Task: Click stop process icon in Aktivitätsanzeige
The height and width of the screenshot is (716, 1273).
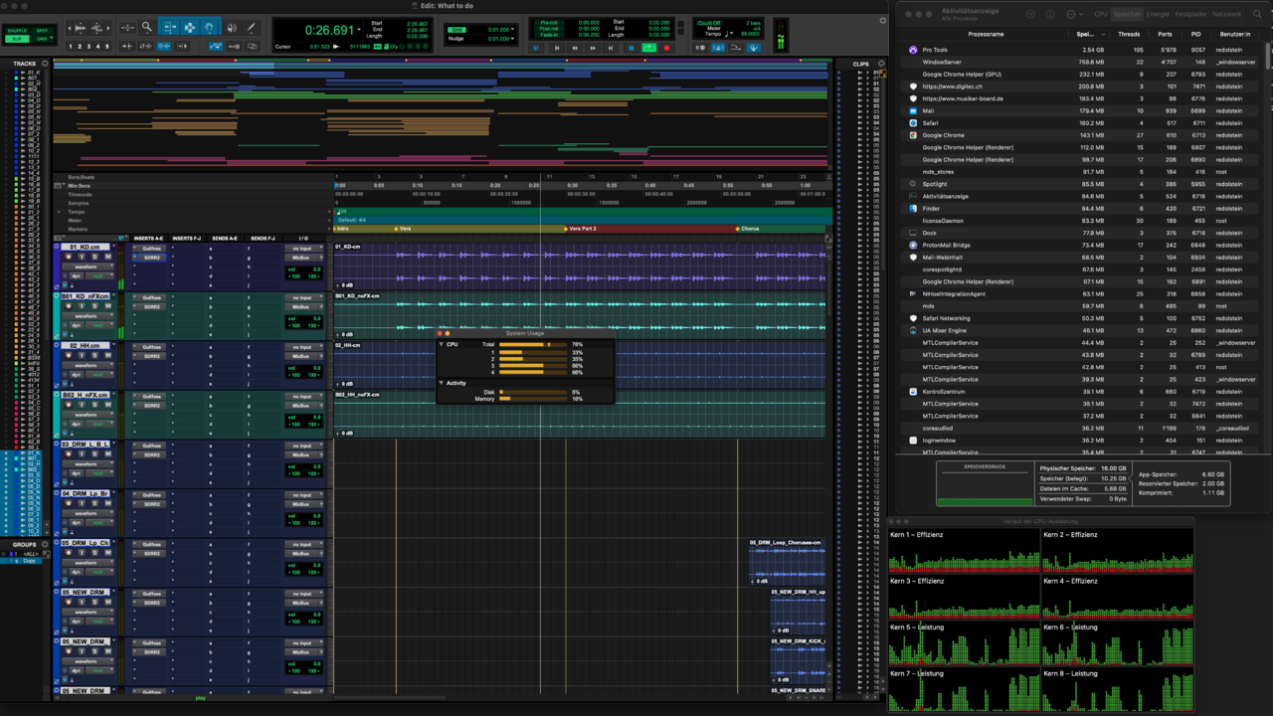Action: (x=1030, y=14)
